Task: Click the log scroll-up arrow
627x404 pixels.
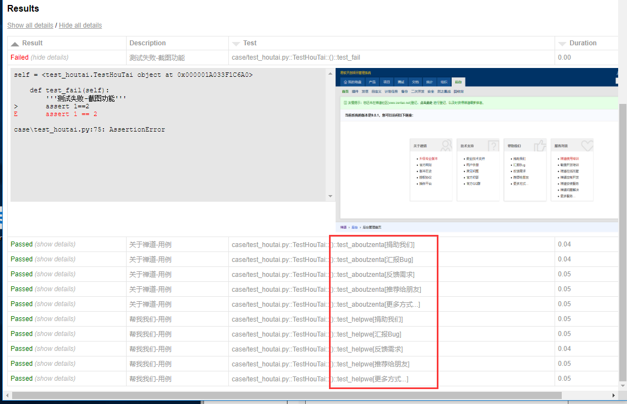Action: click(x=330, y=74)
